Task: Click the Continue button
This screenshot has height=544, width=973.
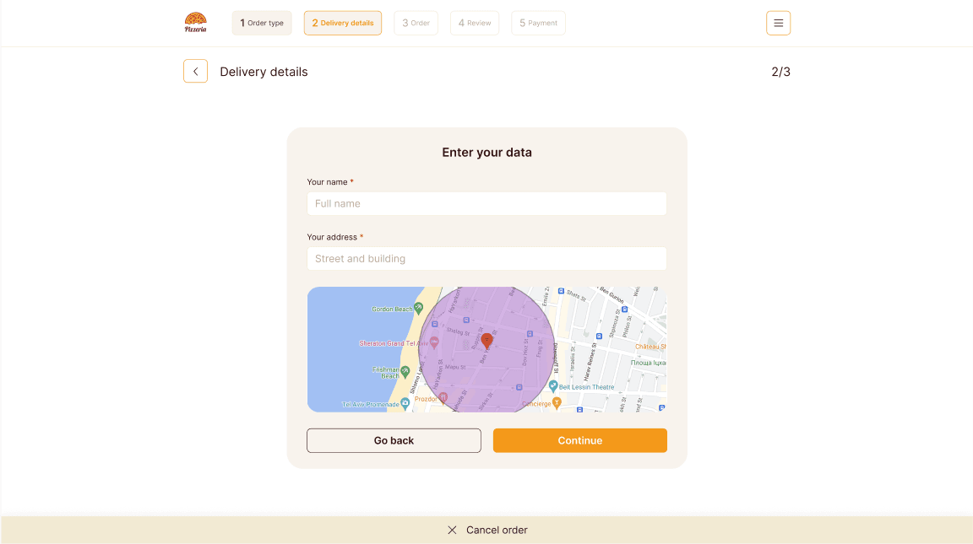Action: (580, 440)
